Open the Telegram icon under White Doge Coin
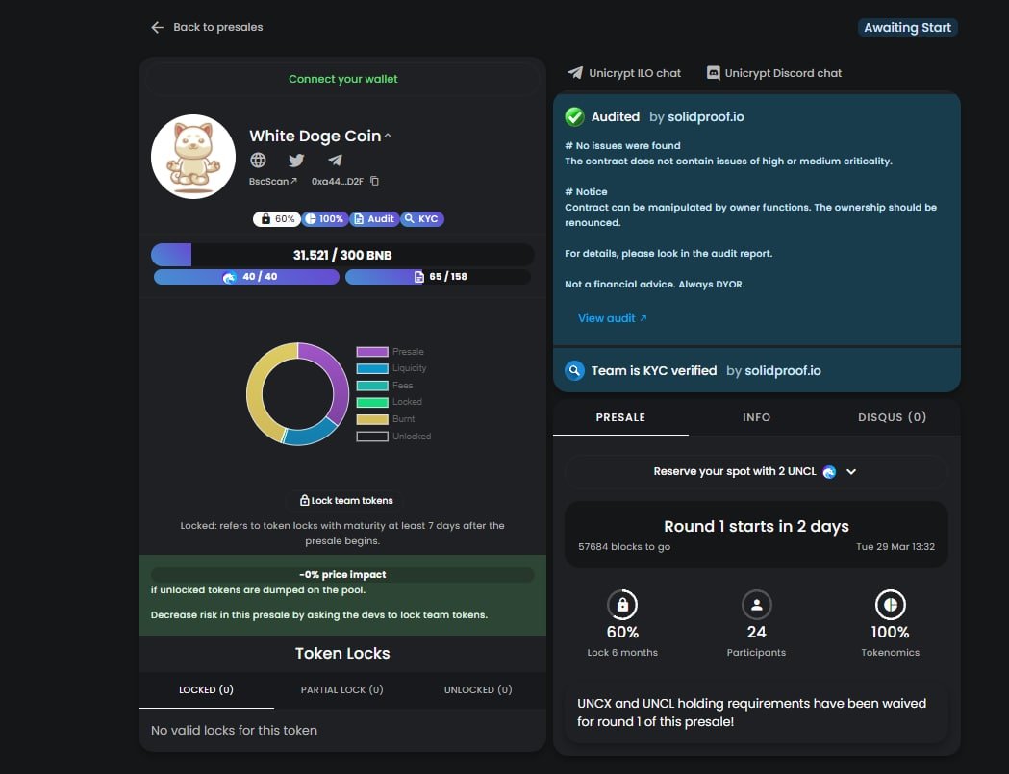The height and width of the screenshot is (774, 1009). [x=335, y=160]
